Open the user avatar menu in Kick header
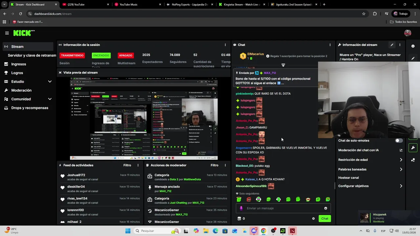Screen dimensions: 420x236 tap(408, 33)
